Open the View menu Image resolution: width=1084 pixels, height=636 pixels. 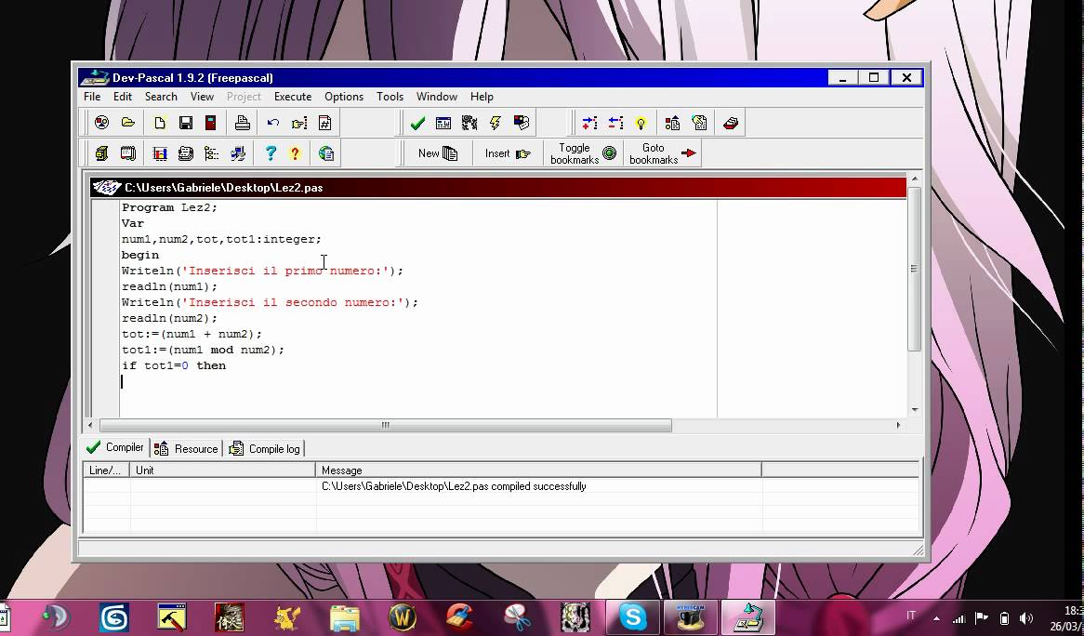[x=202, y=97]
